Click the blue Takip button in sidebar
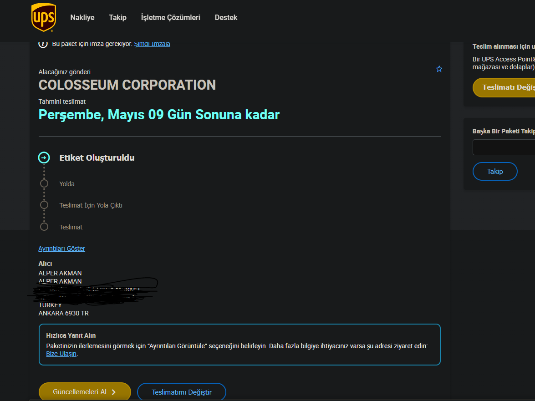This screenshot has height=401, width=535. pyautogui.click(x=495, y=172)
